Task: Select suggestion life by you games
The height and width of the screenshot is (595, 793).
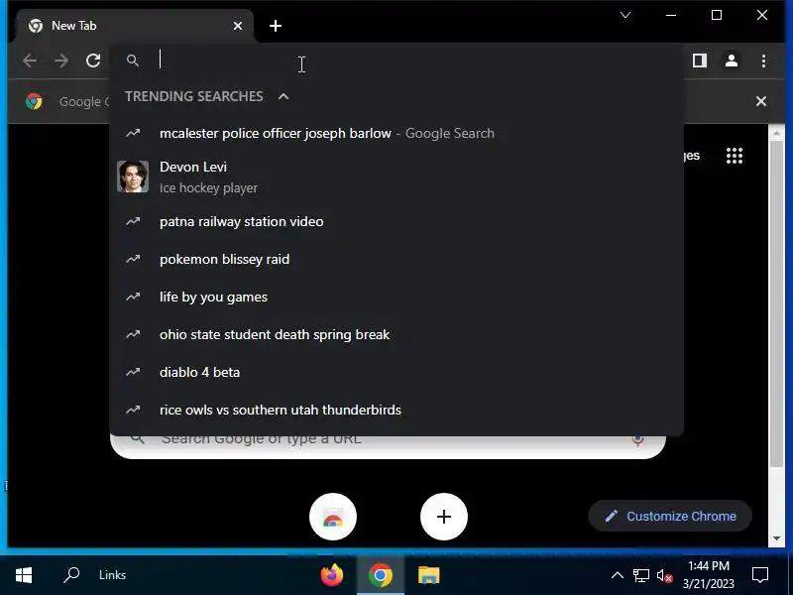Action: [396, 297]
